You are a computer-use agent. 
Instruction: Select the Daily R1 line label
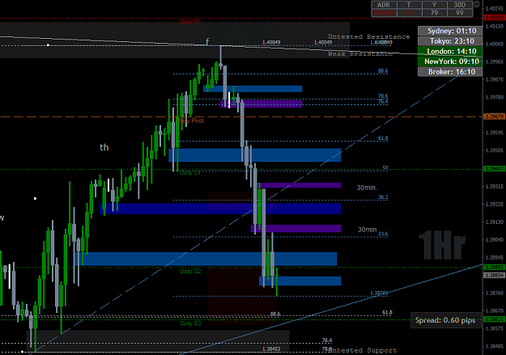click(190, 22)
